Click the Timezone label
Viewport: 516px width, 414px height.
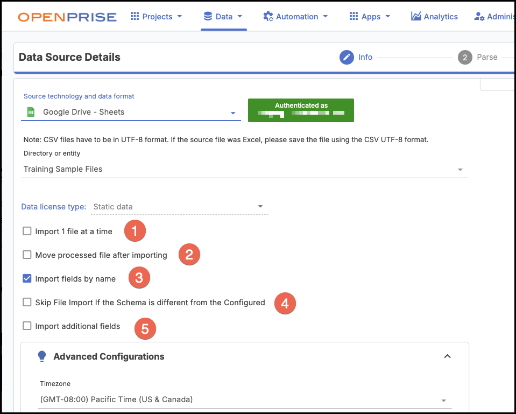(x=55, y=384)
